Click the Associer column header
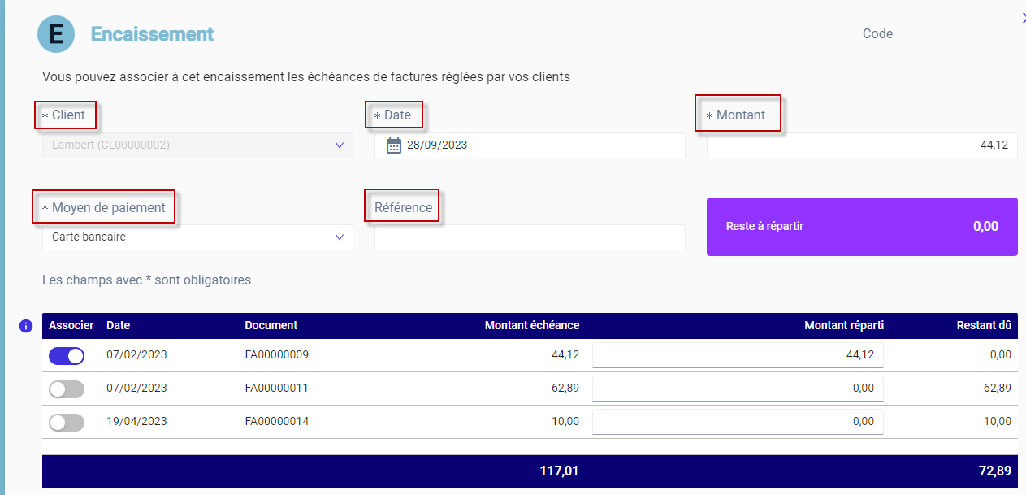 click(71, 325)
